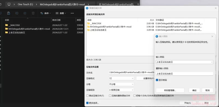Screen dimensions: 219x107
Task: Click the One Touch (E:) breadcrumb
Action: pos(25,4)
